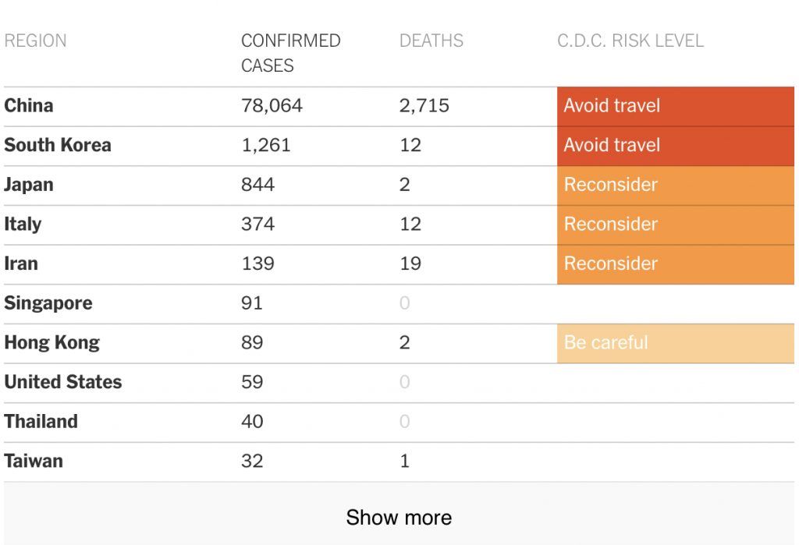Click Japan's 844 confirmed cases value
The width and height of the screenshot is (799, 545).
pyautogui.click(x=257, y=185)
